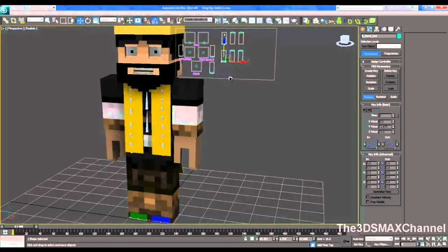Click the X Value input field
The image size is (448, 252).
[x=385, y=121]
